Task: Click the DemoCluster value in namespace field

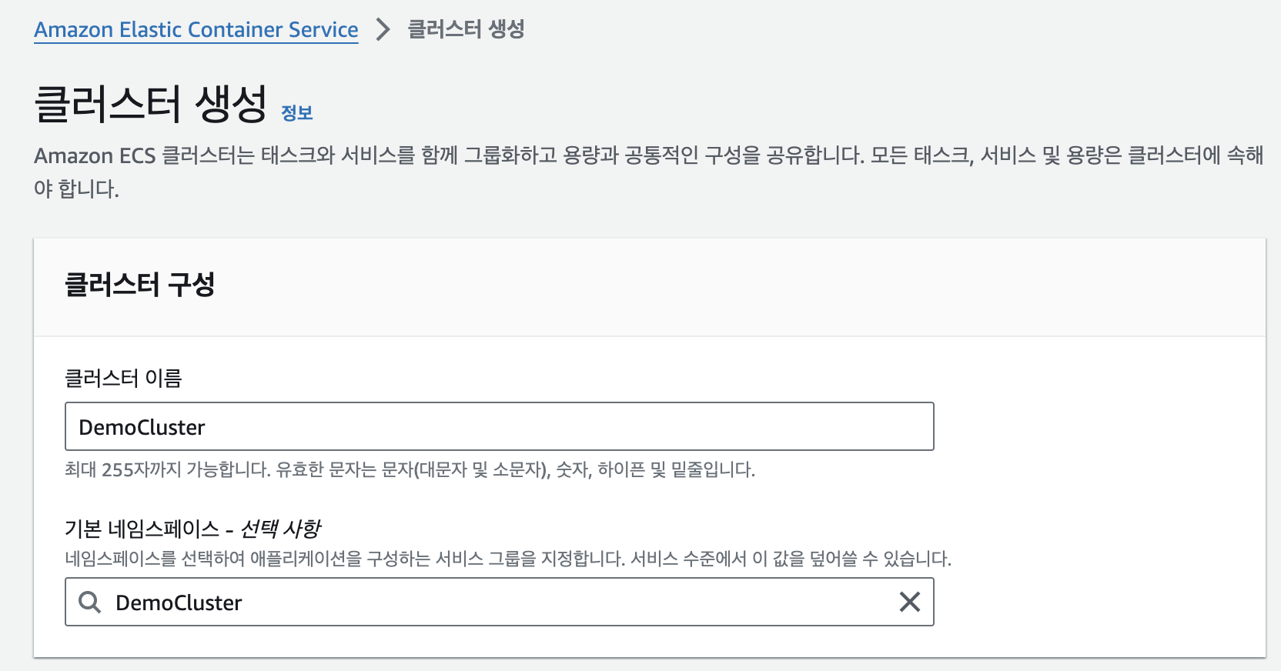Action: pos(179,603)
